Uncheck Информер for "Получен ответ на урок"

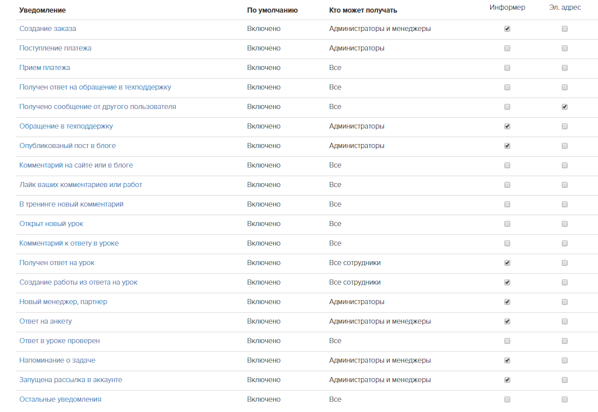[507, 262]
